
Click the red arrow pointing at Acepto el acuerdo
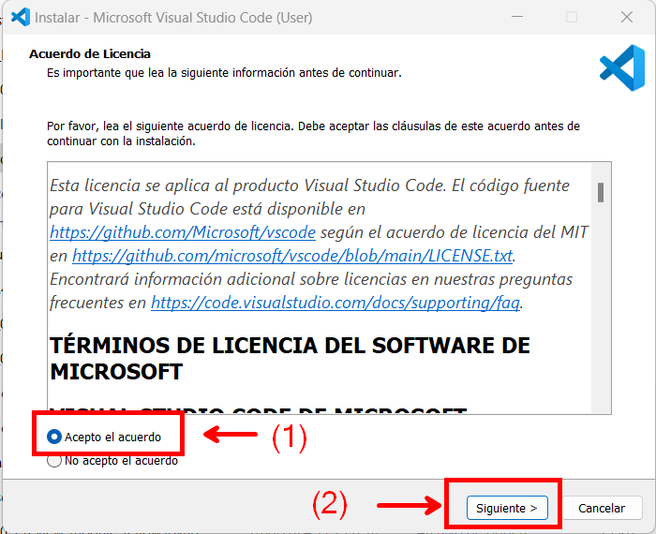pyautogui.click(x=231, y=434)
